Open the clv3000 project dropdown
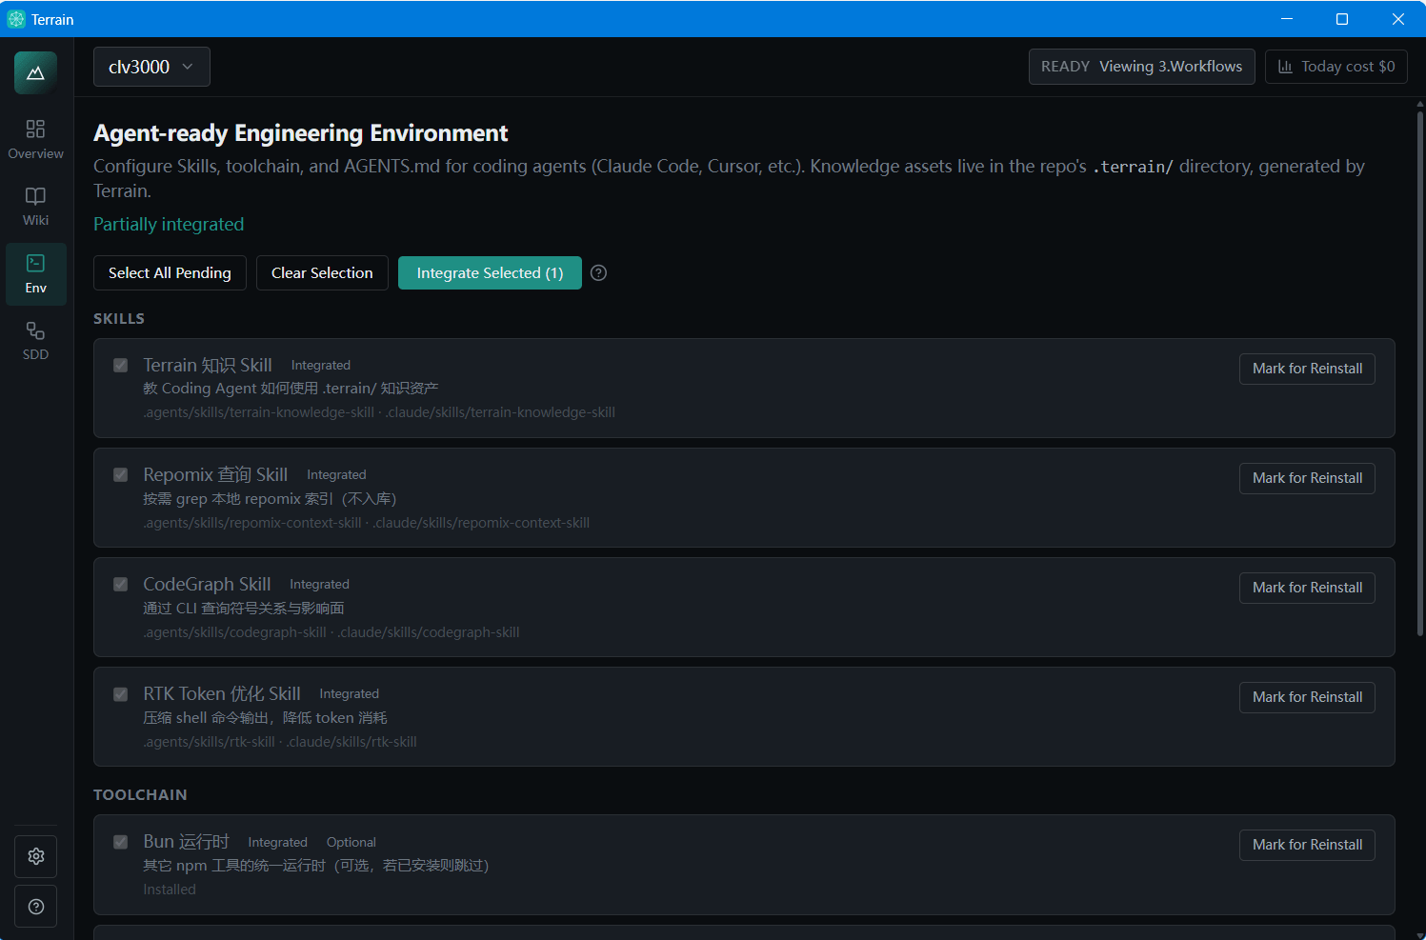 151,67
